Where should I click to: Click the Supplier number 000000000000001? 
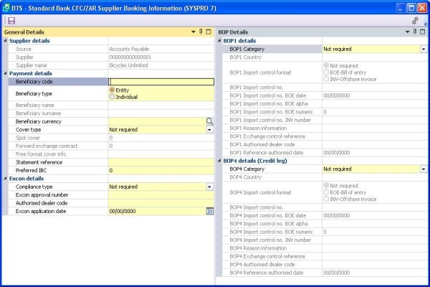point(130,57)
